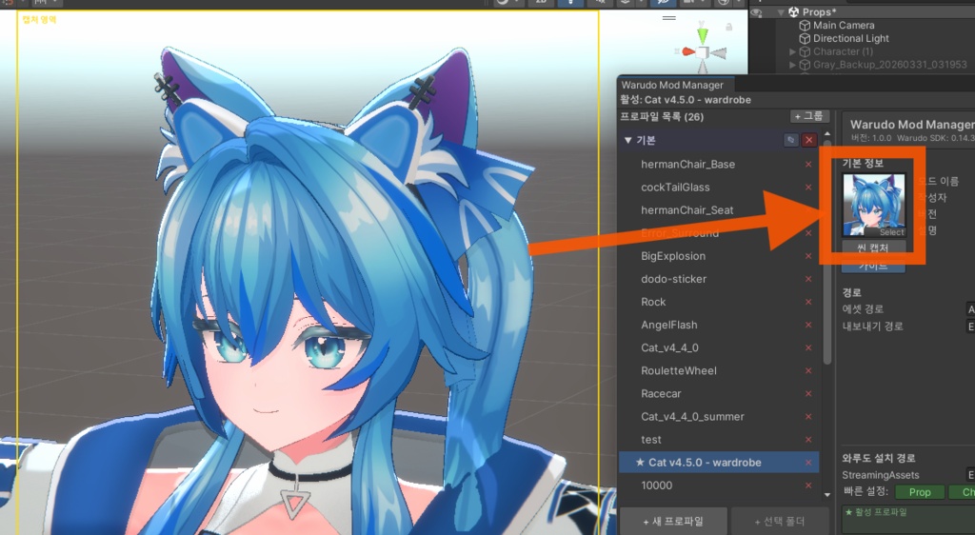The image size is (975, 535).
Task: Toggle the scene gizmo rotation lock icon
Action: pyautogui.click(x=728, y=27)
